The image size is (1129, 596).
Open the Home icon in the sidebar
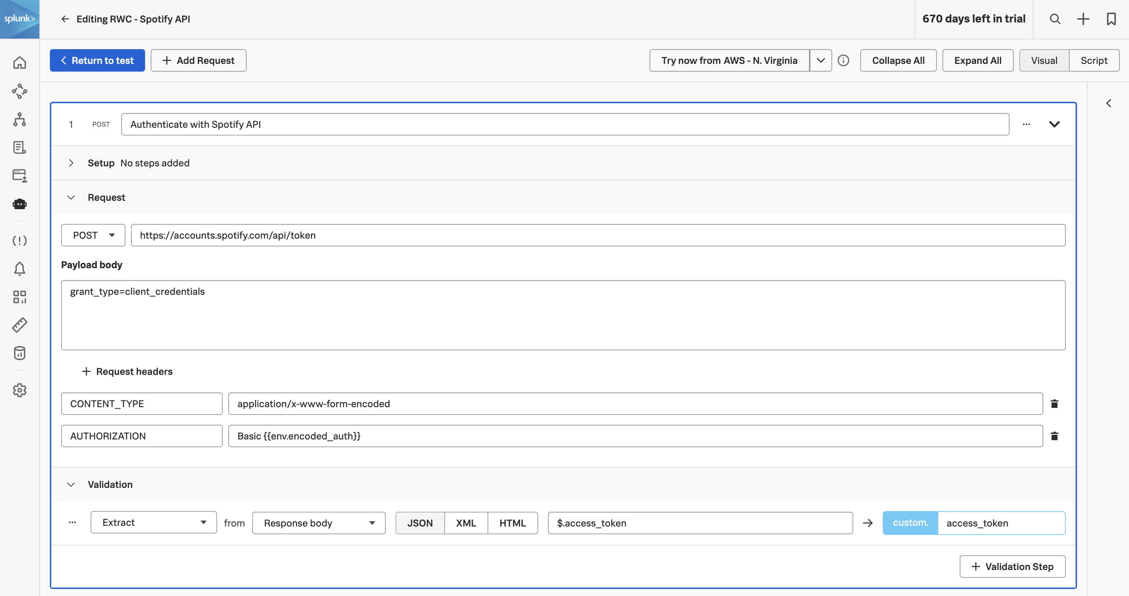click(x=20, y=62)
